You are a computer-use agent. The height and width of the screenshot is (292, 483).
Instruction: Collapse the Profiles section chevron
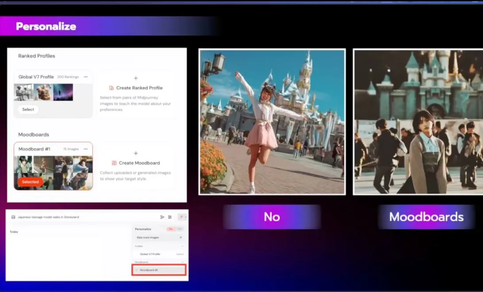(182, 246)
